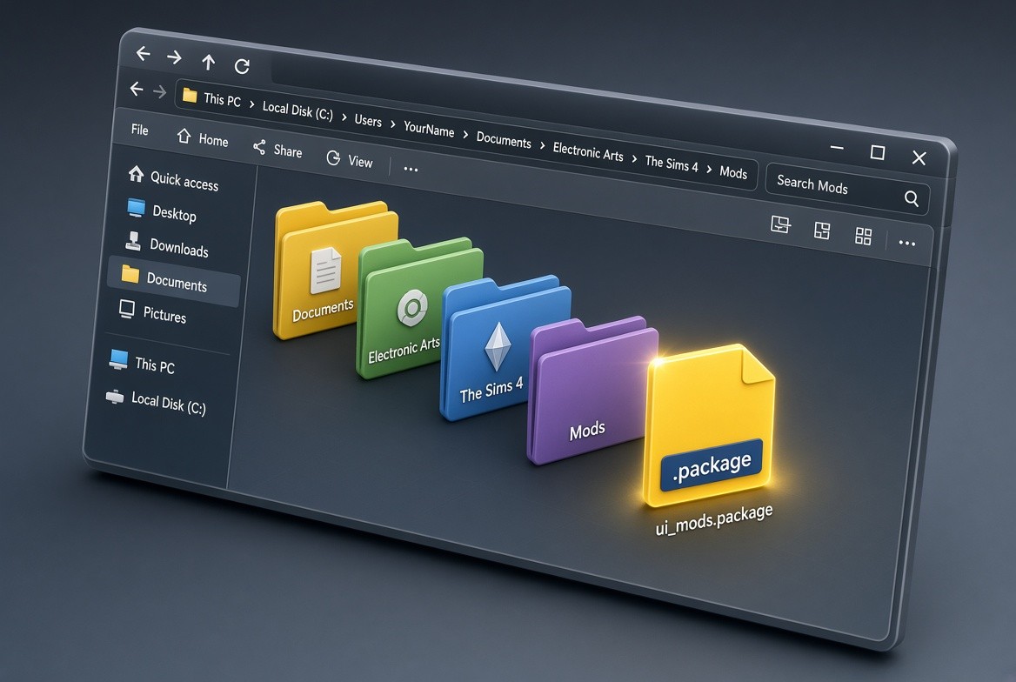The image size is (1016, 682).
Task: Click 'The Sims 4' in the address path
Action: pos(672,164)
